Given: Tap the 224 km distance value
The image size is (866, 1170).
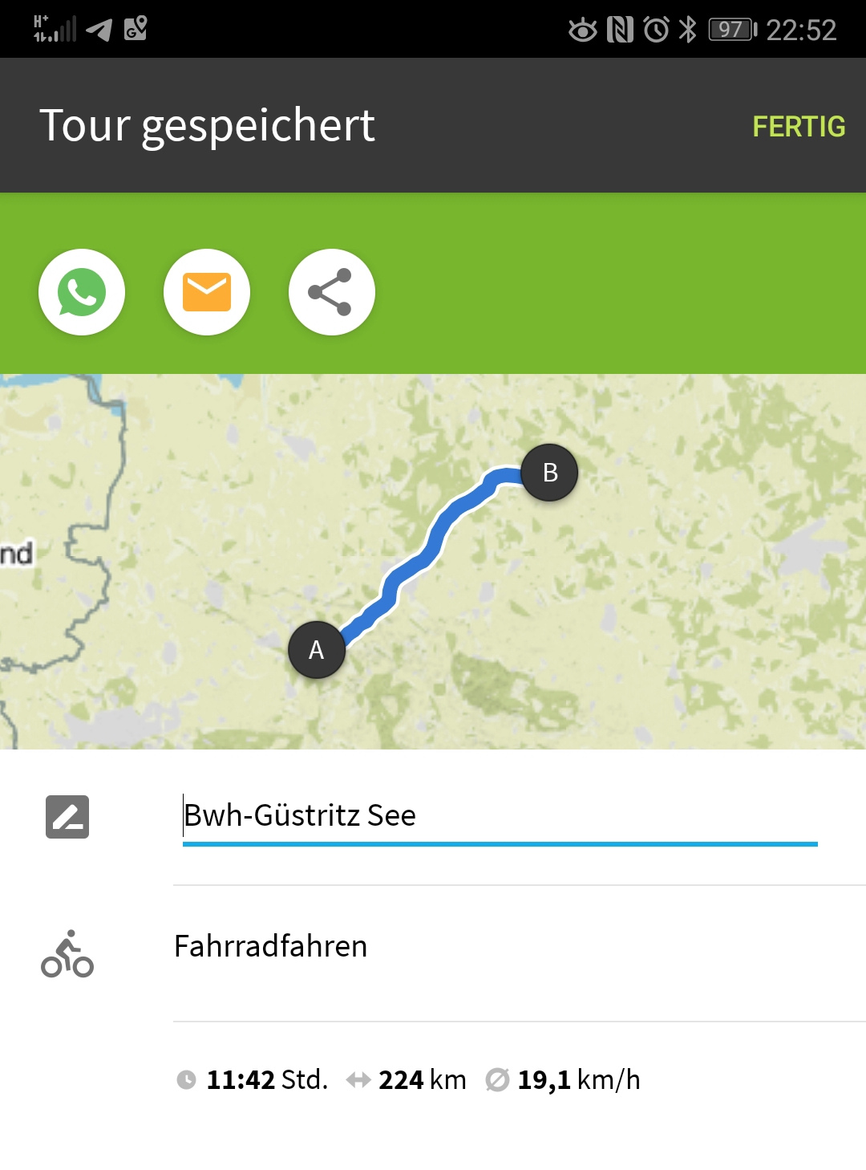Looking at the screenshot, I should (x=423, y=1080).
